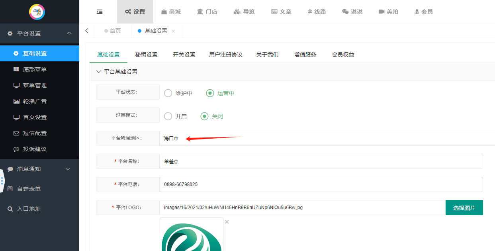Click the video camera icon for 美拍
Viewport: 495px width, 251px height.
[x=382, y=12]
